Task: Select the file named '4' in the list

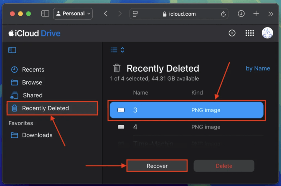Action: click(169, 127)
